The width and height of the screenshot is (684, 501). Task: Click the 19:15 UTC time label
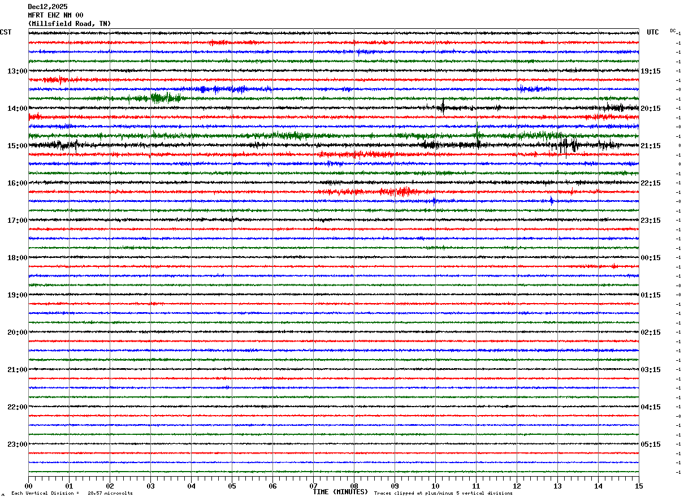(650, 71)
